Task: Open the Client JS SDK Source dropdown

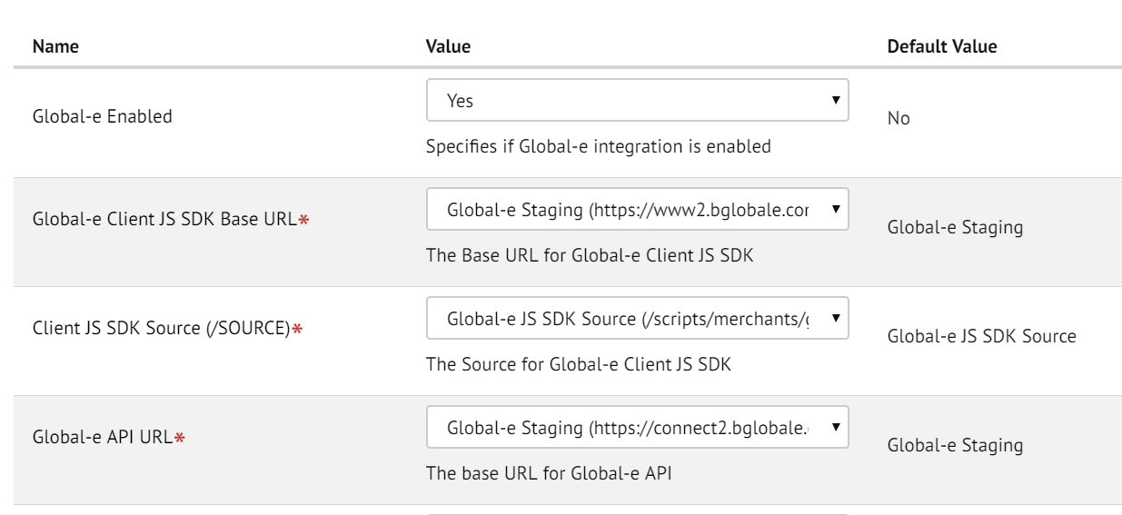Action: [x=637, y=318]
